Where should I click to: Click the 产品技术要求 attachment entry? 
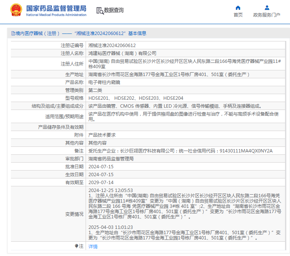coord(102,135)
